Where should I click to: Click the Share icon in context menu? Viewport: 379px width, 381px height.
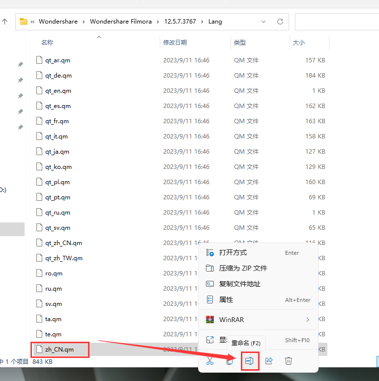point(269,361)
